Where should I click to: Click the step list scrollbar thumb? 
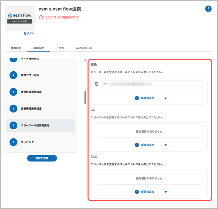(x=85, y=97)
